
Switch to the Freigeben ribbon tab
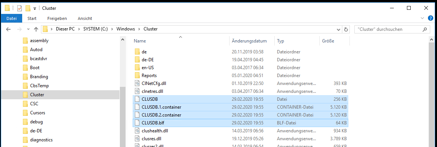tap(57, 18)
